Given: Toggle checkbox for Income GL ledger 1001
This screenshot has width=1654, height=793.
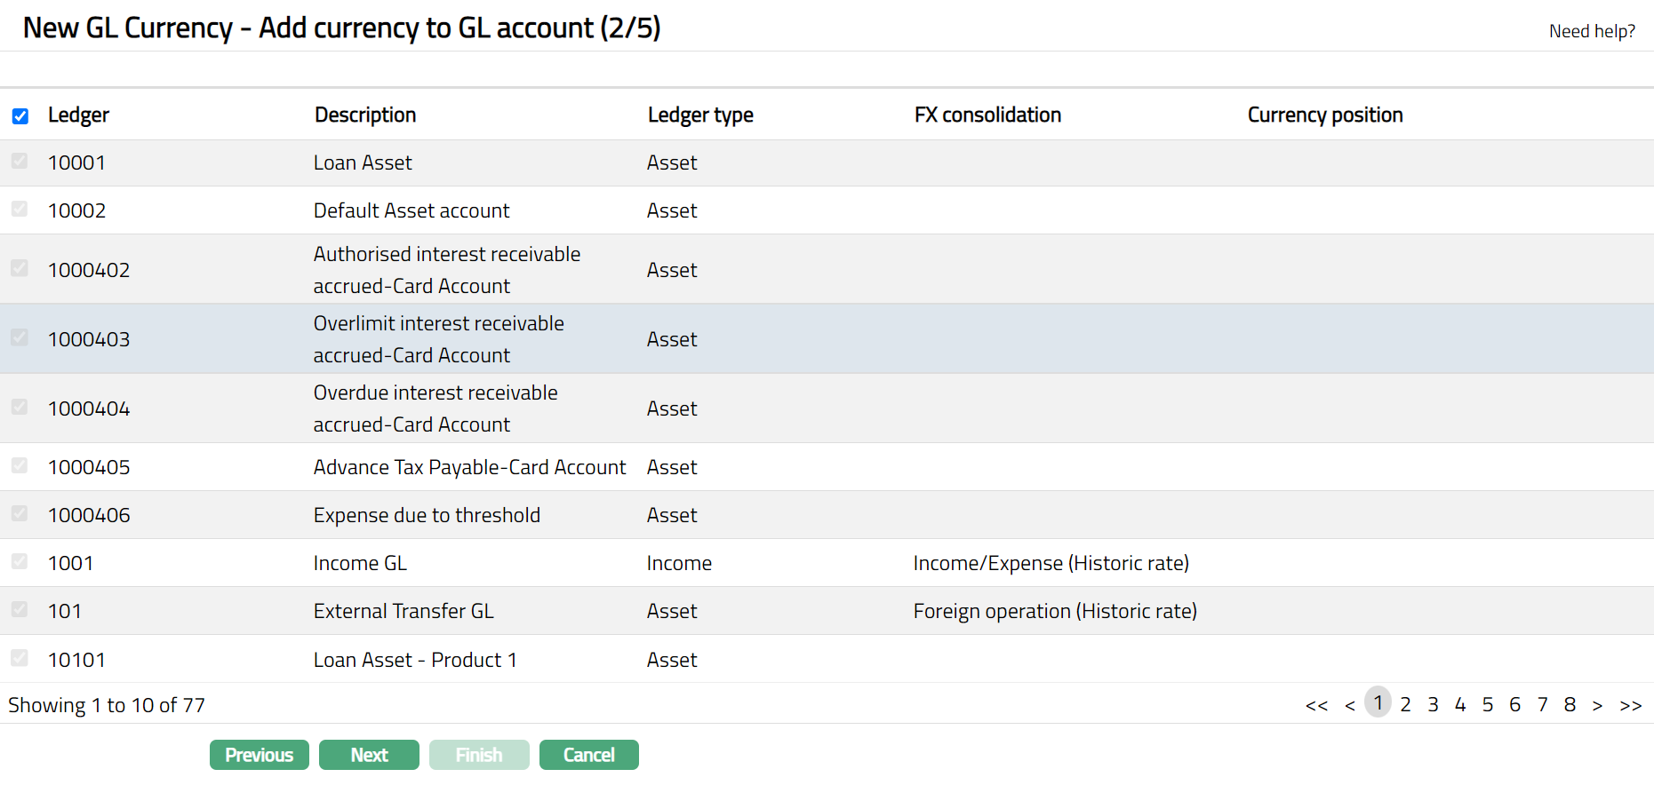Looking at the screenshot, I should pos(20,562).
